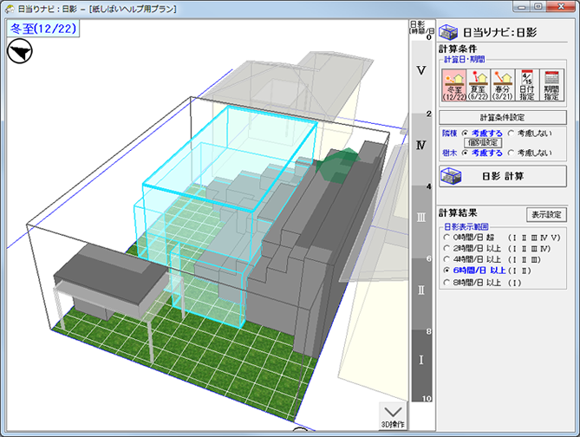Click legend band Ⅰ on shadow scale
The height and width of the screenshot is (437, 580).
[421, 366]
